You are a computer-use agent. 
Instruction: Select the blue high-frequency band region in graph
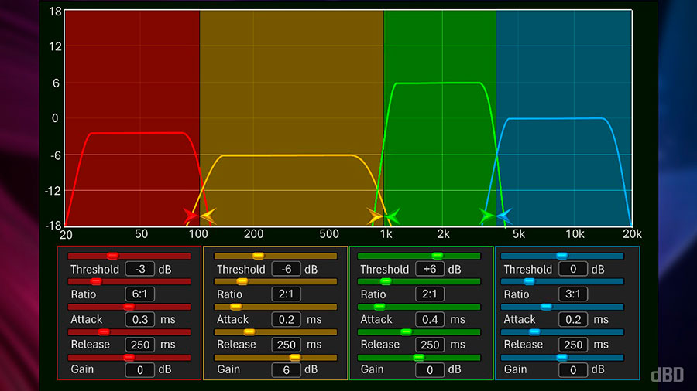[564, 118]
